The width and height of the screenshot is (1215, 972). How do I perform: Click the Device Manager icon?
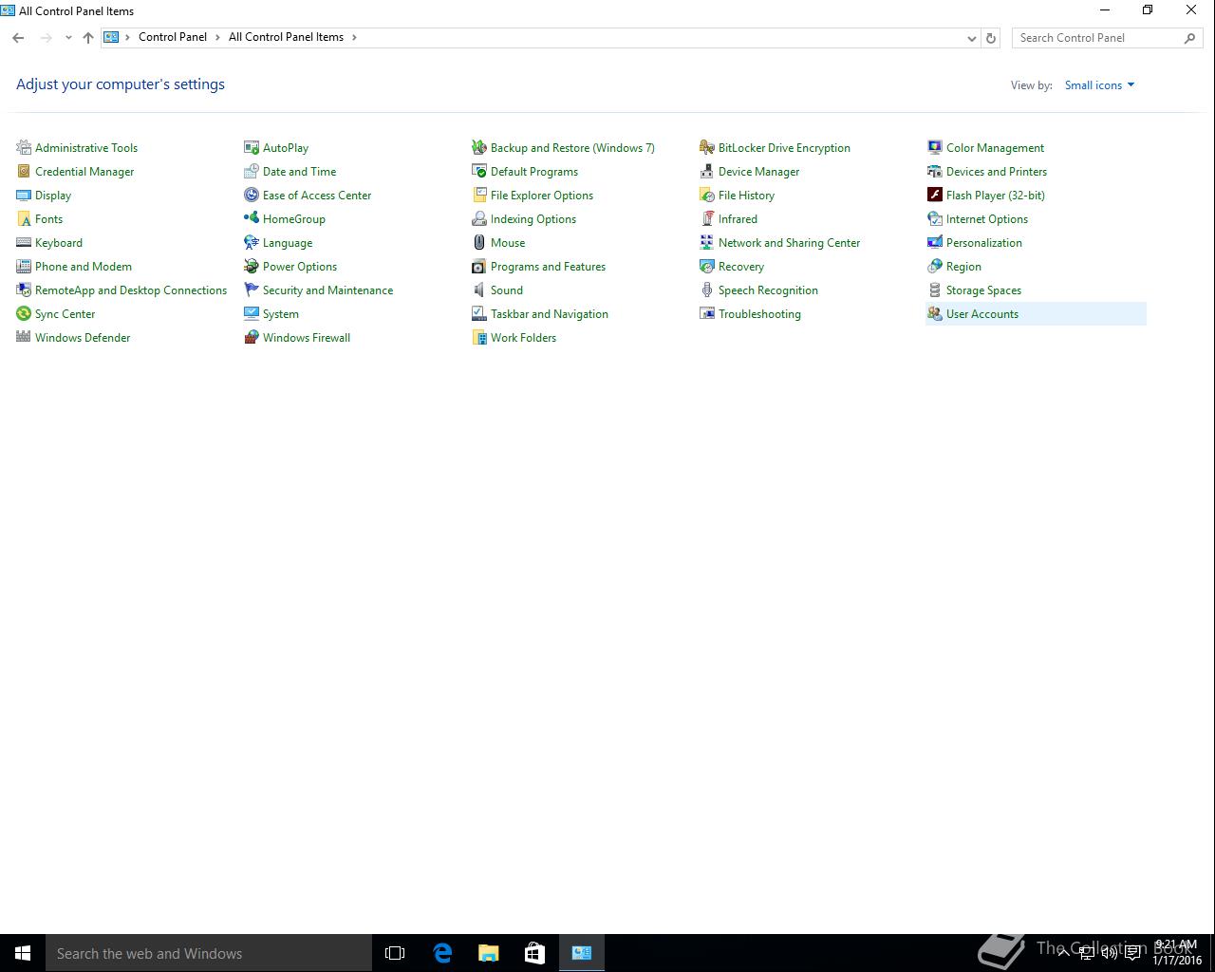[707, 172]
